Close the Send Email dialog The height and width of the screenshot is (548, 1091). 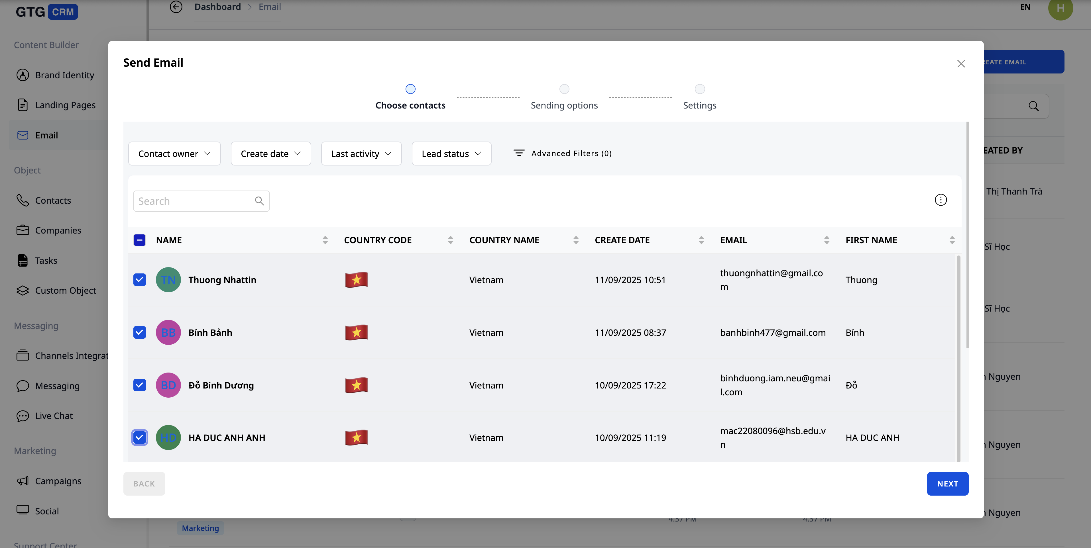960,64
